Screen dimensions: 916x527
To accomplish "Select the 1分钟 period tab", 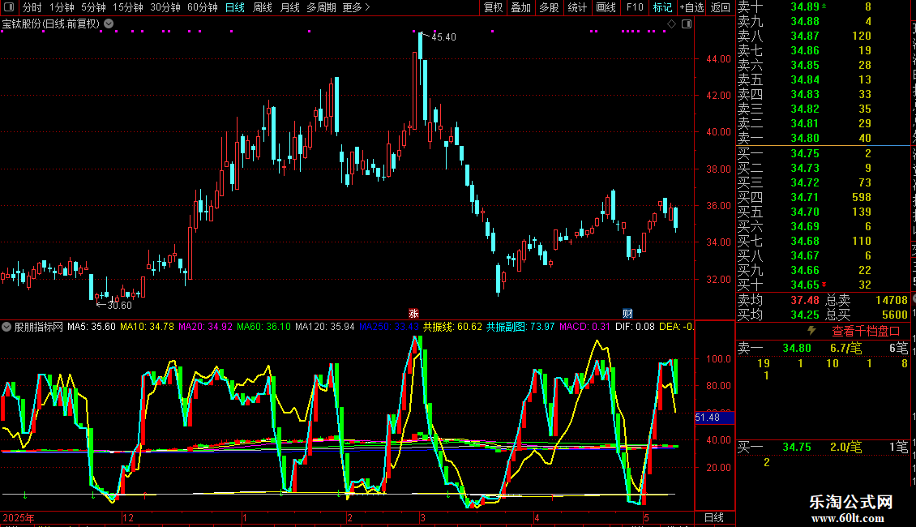I will [x=62, y=7].
